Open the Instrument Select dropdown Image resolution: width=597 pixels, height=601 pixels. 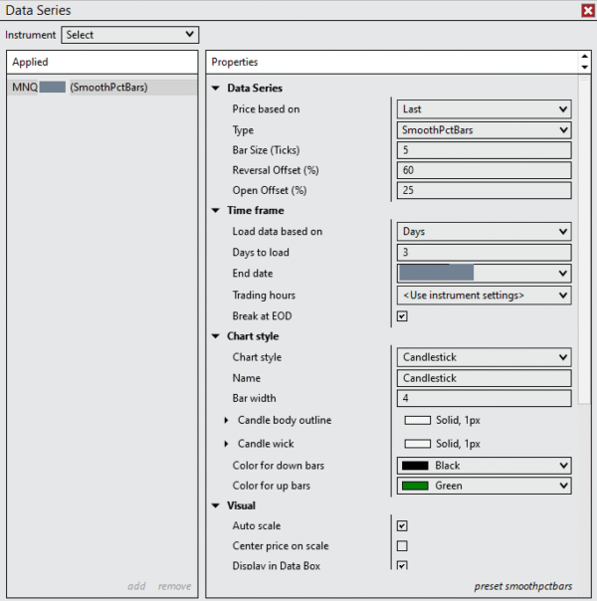[130, 35]
